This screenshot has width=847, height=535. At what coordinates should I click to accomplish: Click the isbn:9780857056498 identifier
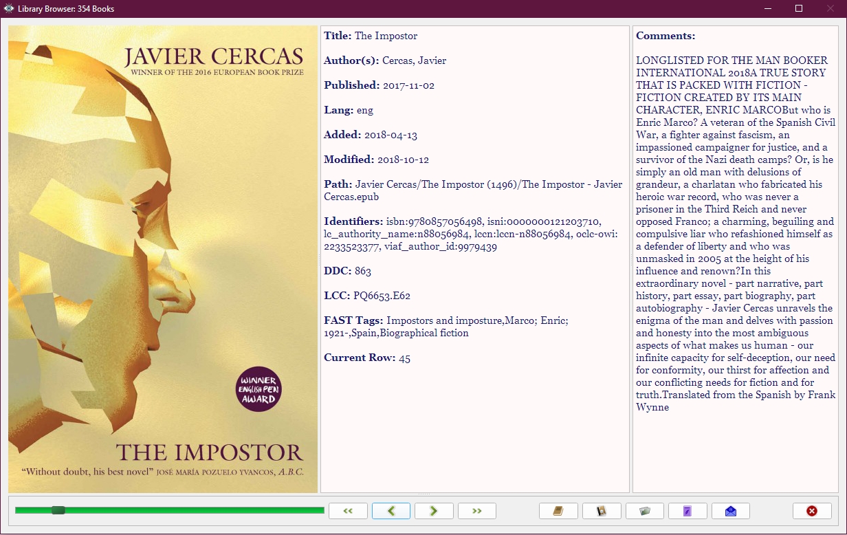click(434, 221)
